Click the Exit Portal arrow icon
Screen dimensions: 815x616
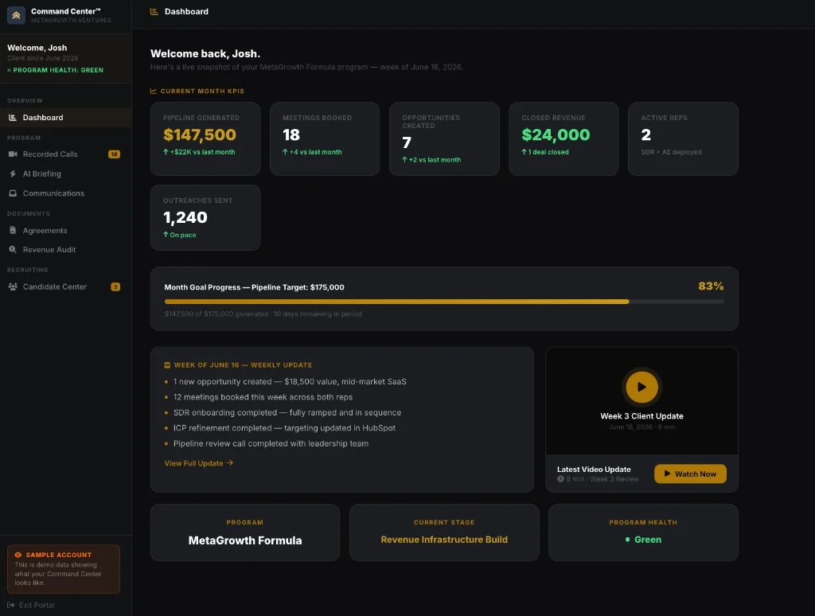pos(11,605)
